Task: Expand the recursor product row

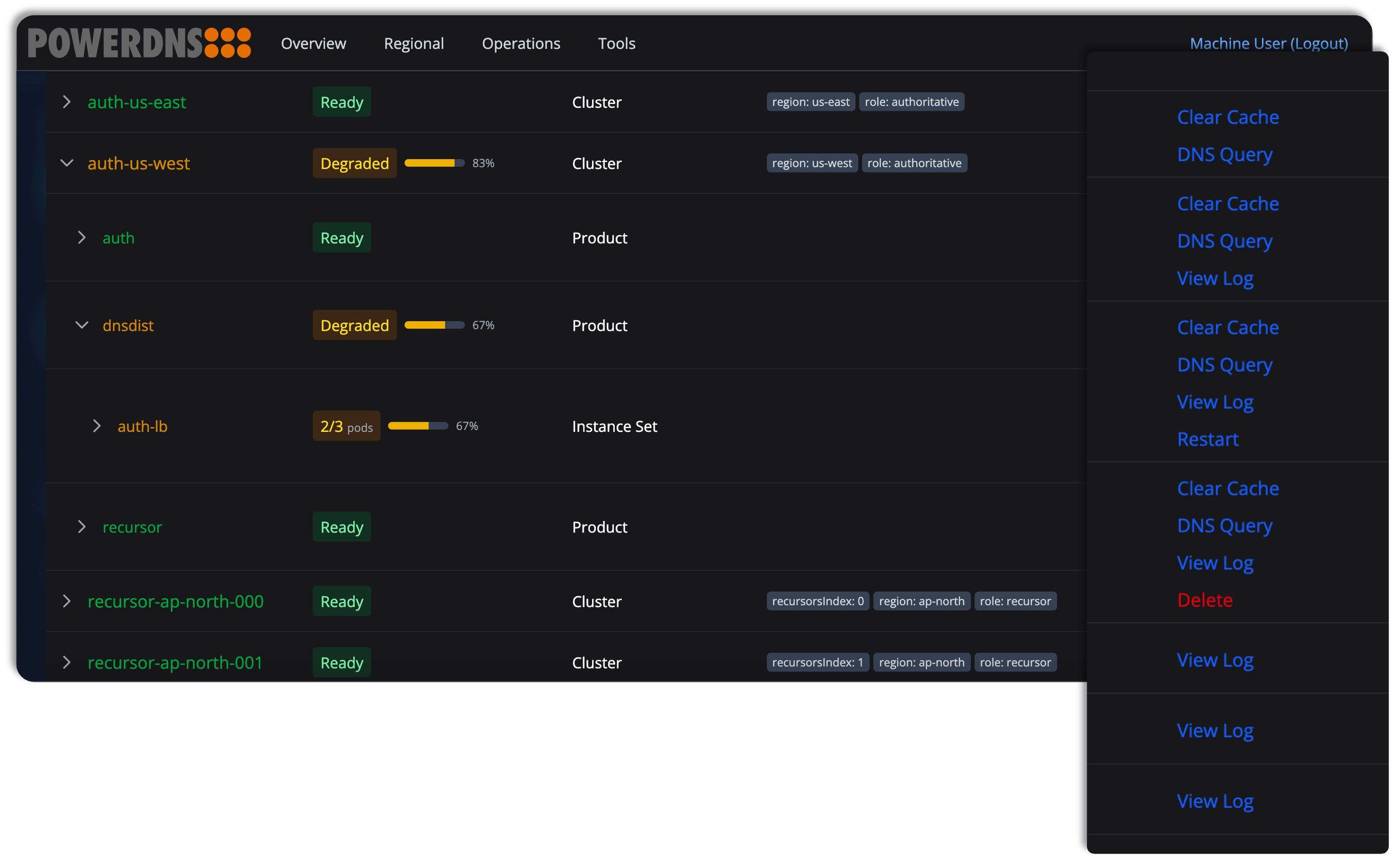Action: (82, 527)
